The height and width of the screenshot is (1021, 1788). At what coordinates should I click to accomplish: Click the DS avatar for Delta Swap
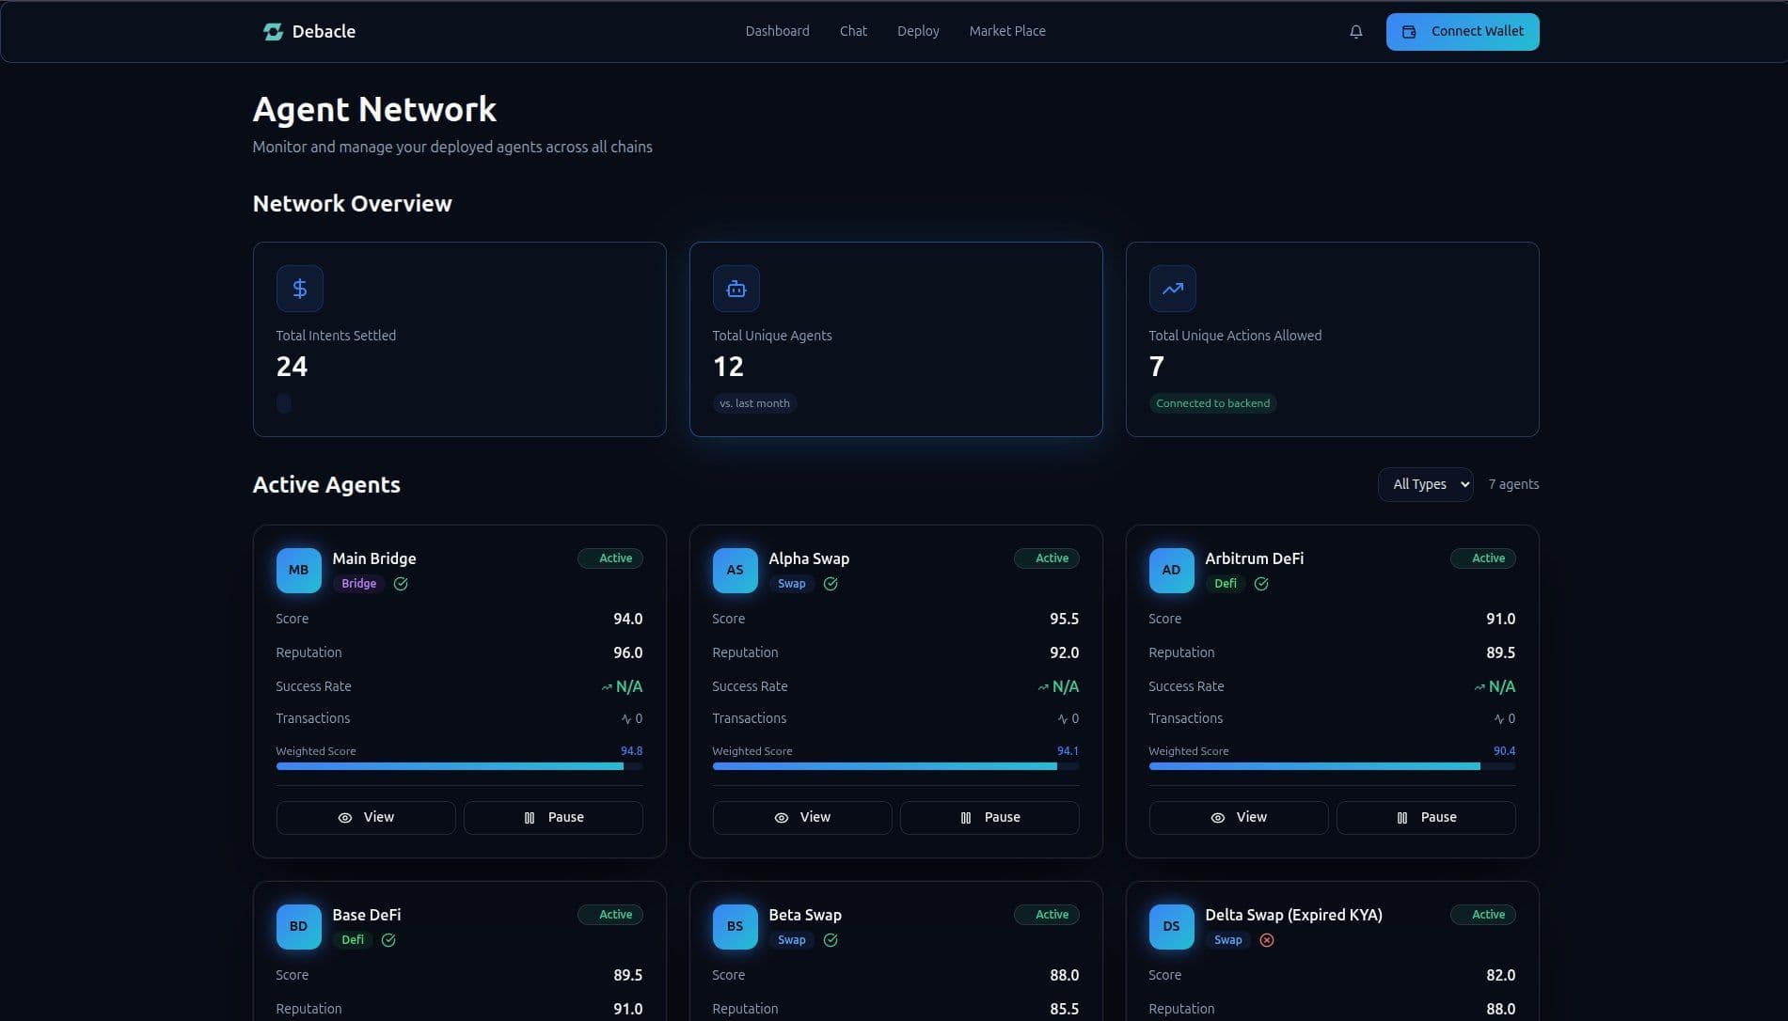(x=1171, y=927)
